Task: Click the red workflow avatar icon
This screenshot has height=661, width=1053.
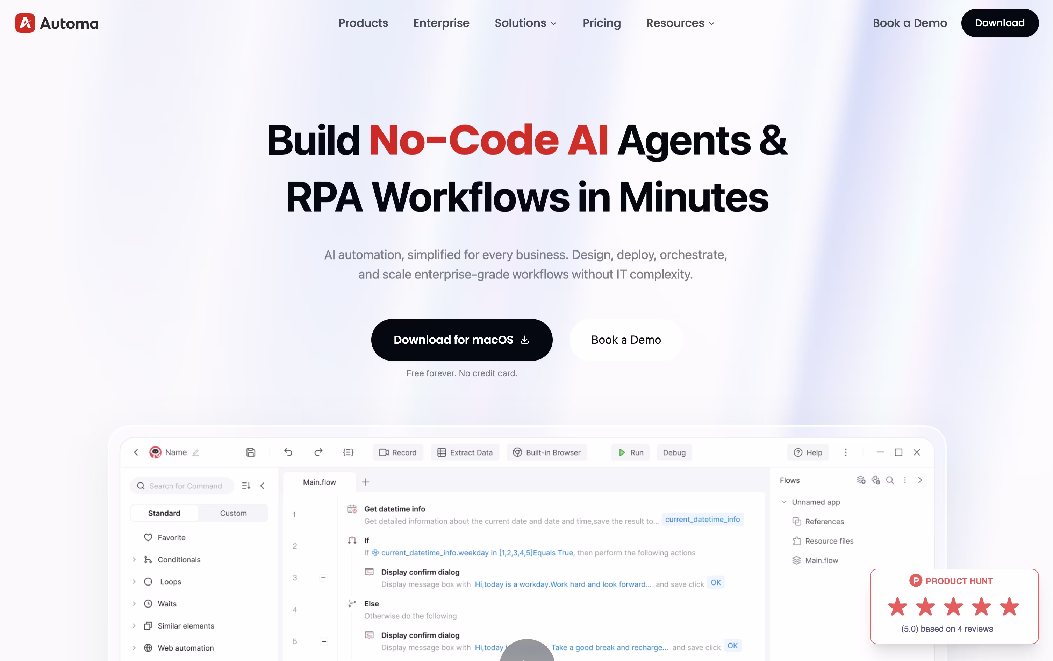Action: tap(155, 452)
